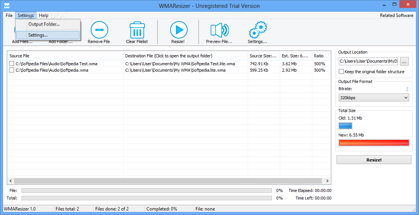Click the 'Time Left: 00:00:00' text
This screenshot has height=215, width=419.
point(313,198)
